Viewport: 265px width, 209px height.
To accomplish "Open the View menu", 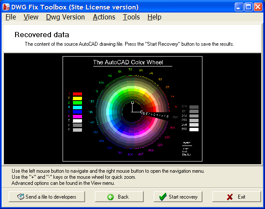I will [x=31, y=17].
